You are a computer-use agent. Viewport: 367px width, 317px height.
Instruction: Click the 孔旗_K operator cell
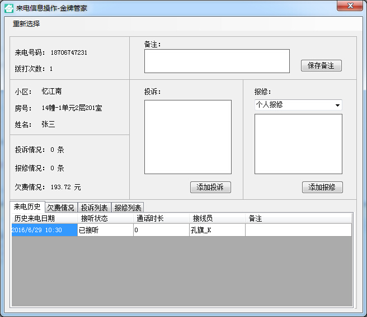(217, 230)
